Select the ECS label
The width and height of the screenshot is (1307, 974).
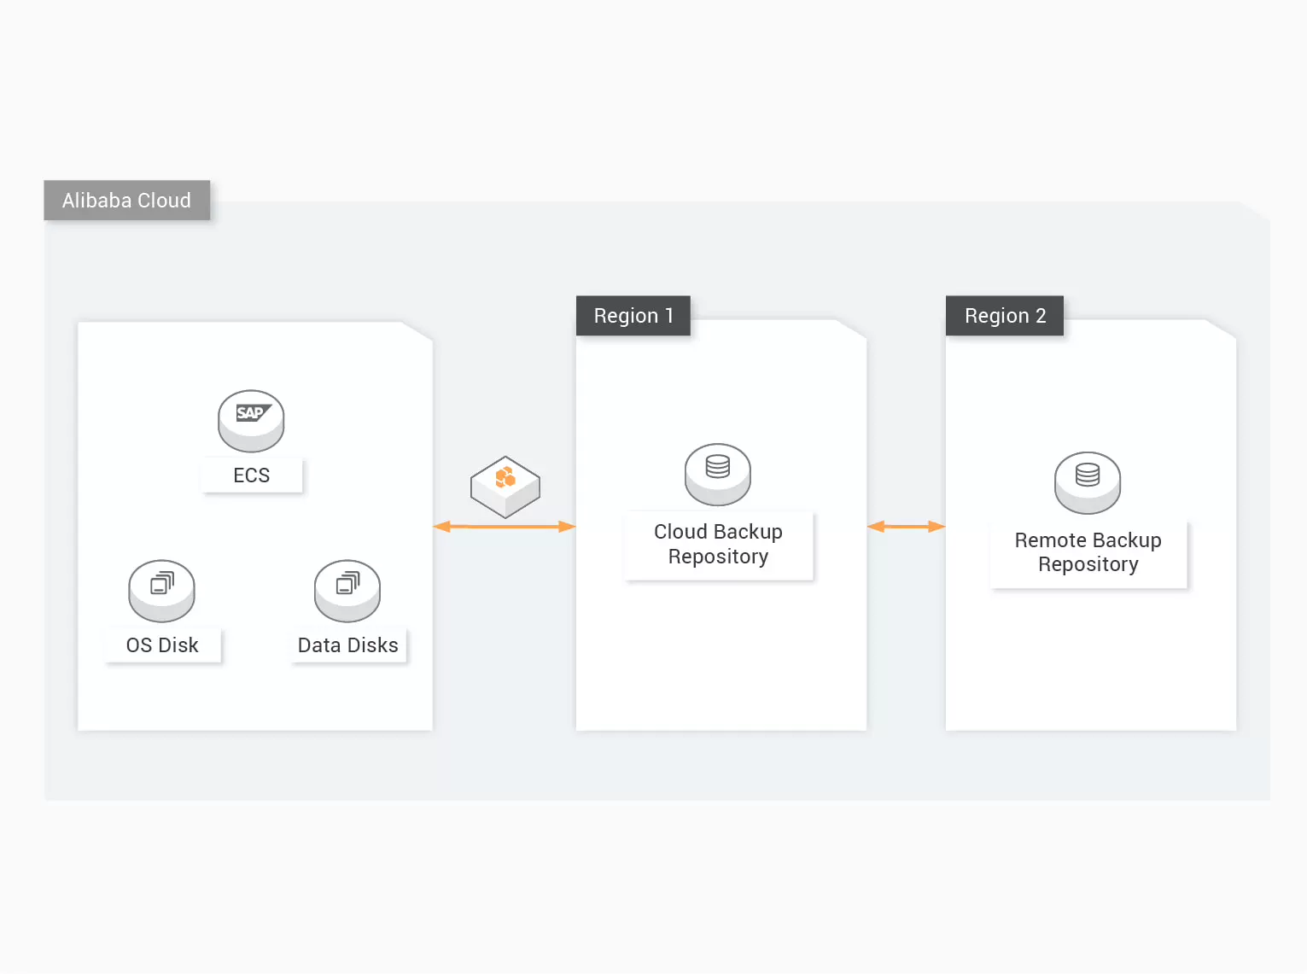coord(252,475)
